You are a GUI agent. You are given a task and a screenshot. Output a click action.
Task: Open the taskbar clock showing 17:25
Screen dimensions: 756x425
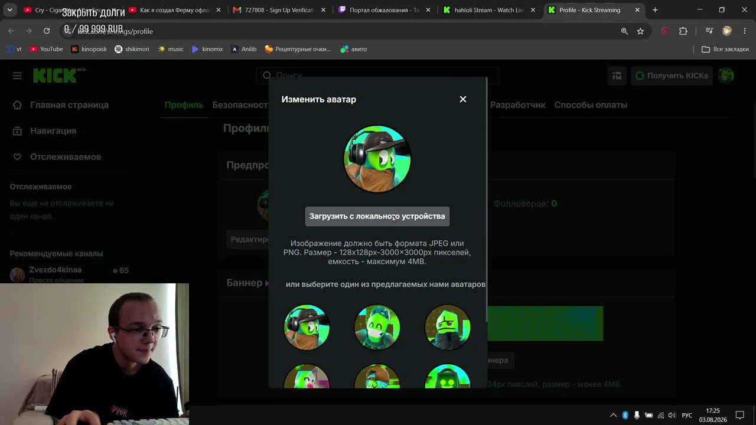click(x=713, y=416)
